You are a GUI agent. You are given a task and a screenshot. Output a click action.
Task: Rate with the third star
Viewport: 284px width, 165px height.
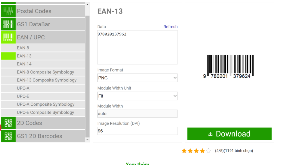tap(196, 151)
